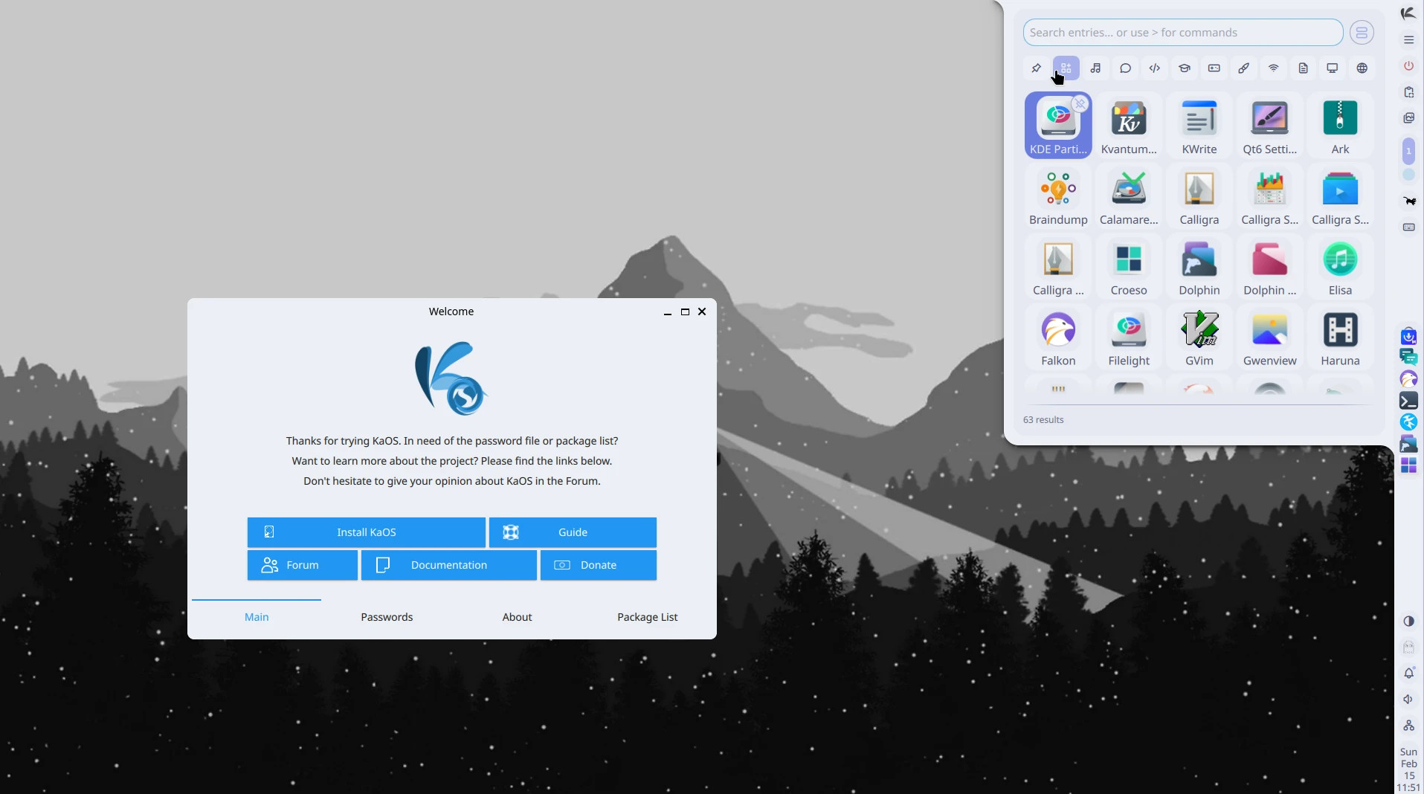Launch the Kvantum Manager app
This screenshot has height=794, width=1424.
1128,125
